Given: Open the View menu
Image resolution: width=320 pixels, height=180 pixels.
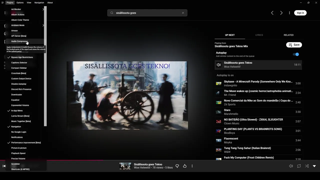Looking at the screenshot, I should point(29,2).
